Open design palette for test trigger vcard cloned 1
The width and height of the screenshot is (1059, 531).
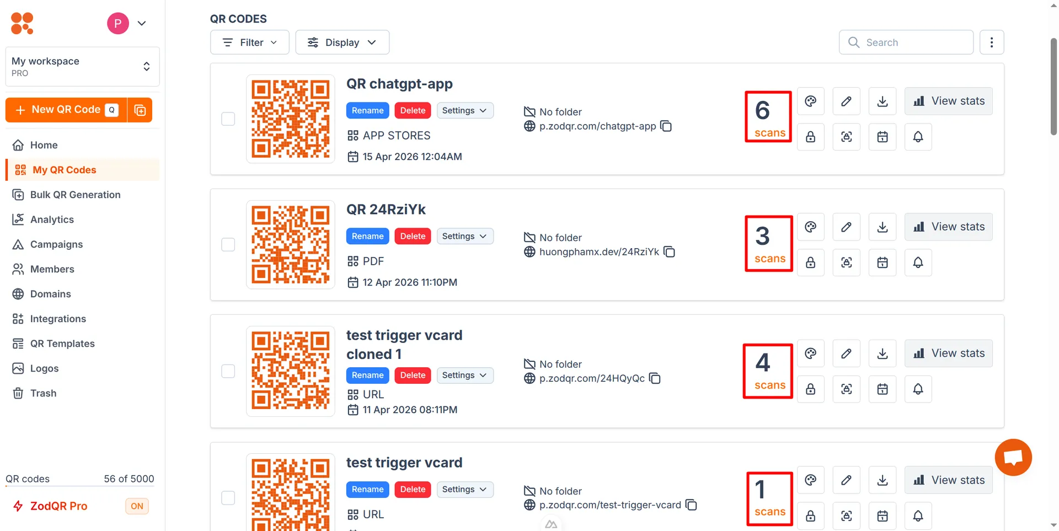click(x=810, y=353)
